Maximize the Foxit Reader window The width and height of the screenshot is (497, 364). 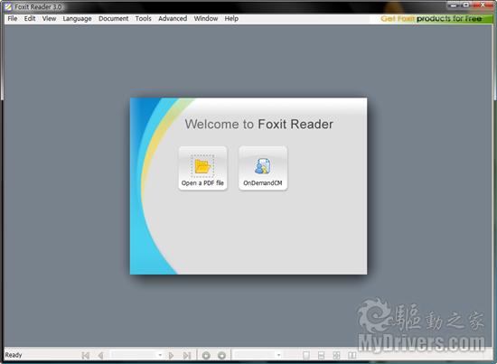pos(466,5)
